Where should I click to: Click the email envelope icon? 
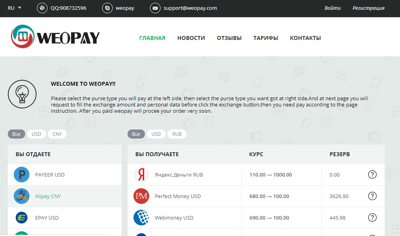coord(155,8)
